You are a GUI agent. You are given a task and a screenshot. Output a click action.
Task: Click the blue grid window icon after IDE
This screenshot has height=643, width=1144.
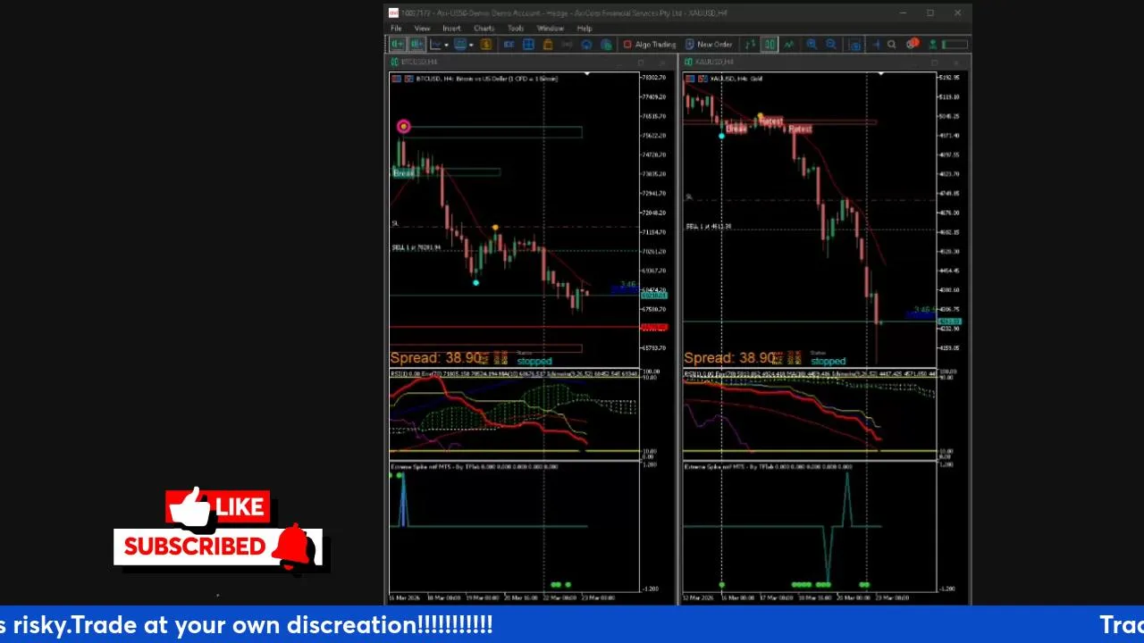click(x=528, y=44)
